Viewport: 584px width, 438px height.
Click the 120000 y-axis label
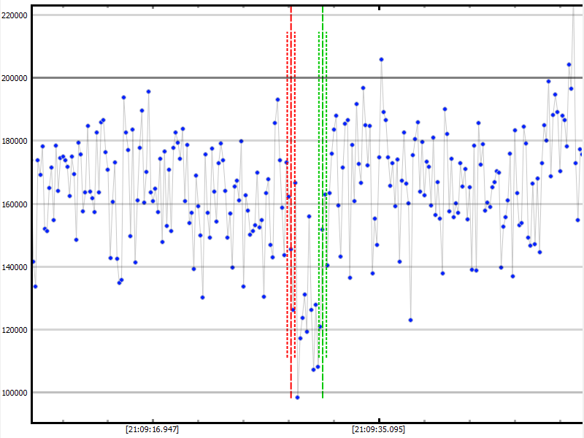15,330
